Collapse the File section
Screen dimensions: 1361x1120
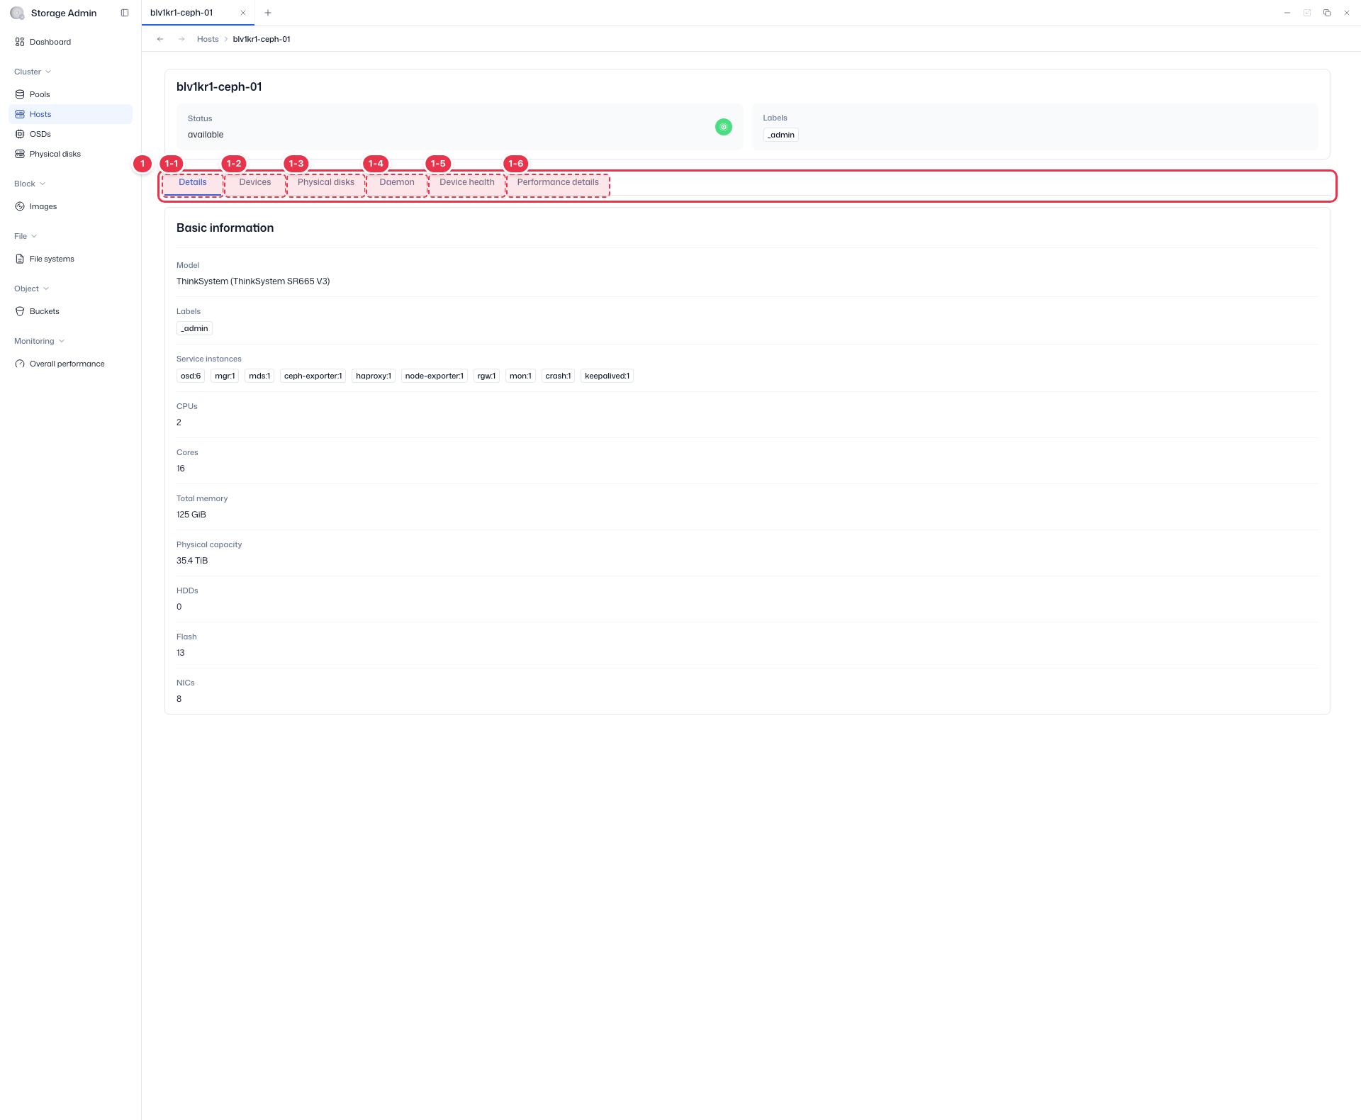[26, 236]
